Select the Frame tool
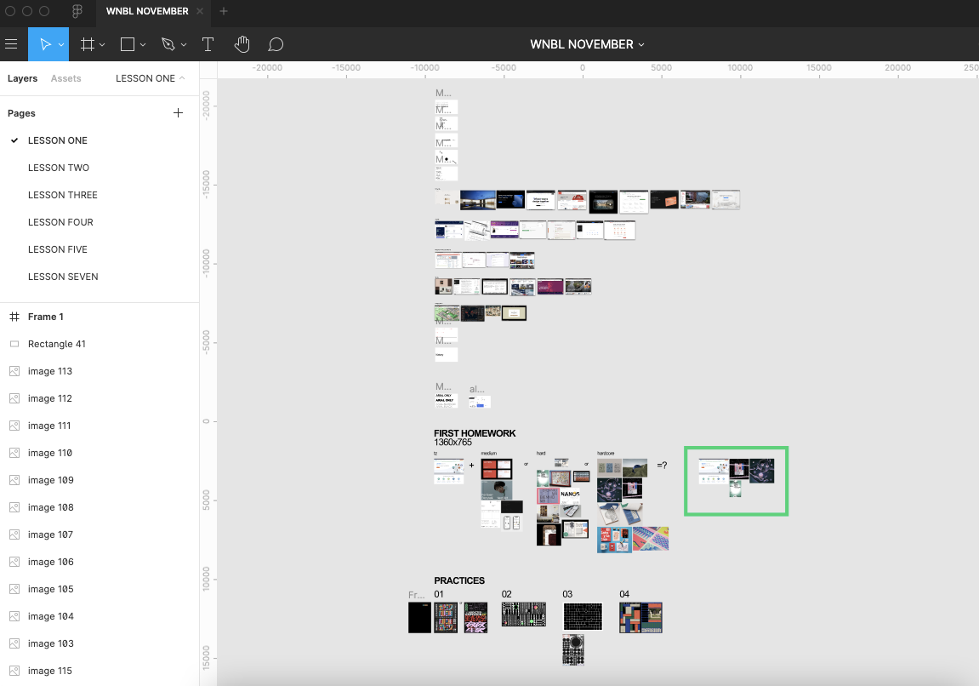The image size is (979, 686). tap(88, 44)
